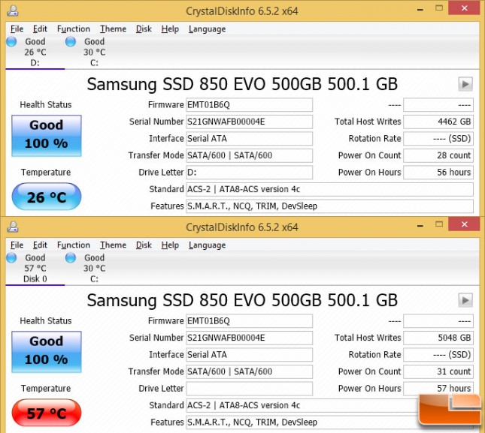Click the drive model title in the upper window
The image size is (485, 433).
point(242,84)
